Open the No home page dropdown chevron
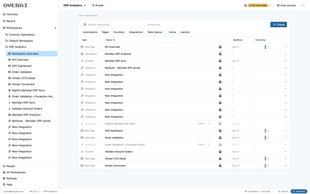The width and height of the screenshot is (310, 194). [x=270, y=5]
